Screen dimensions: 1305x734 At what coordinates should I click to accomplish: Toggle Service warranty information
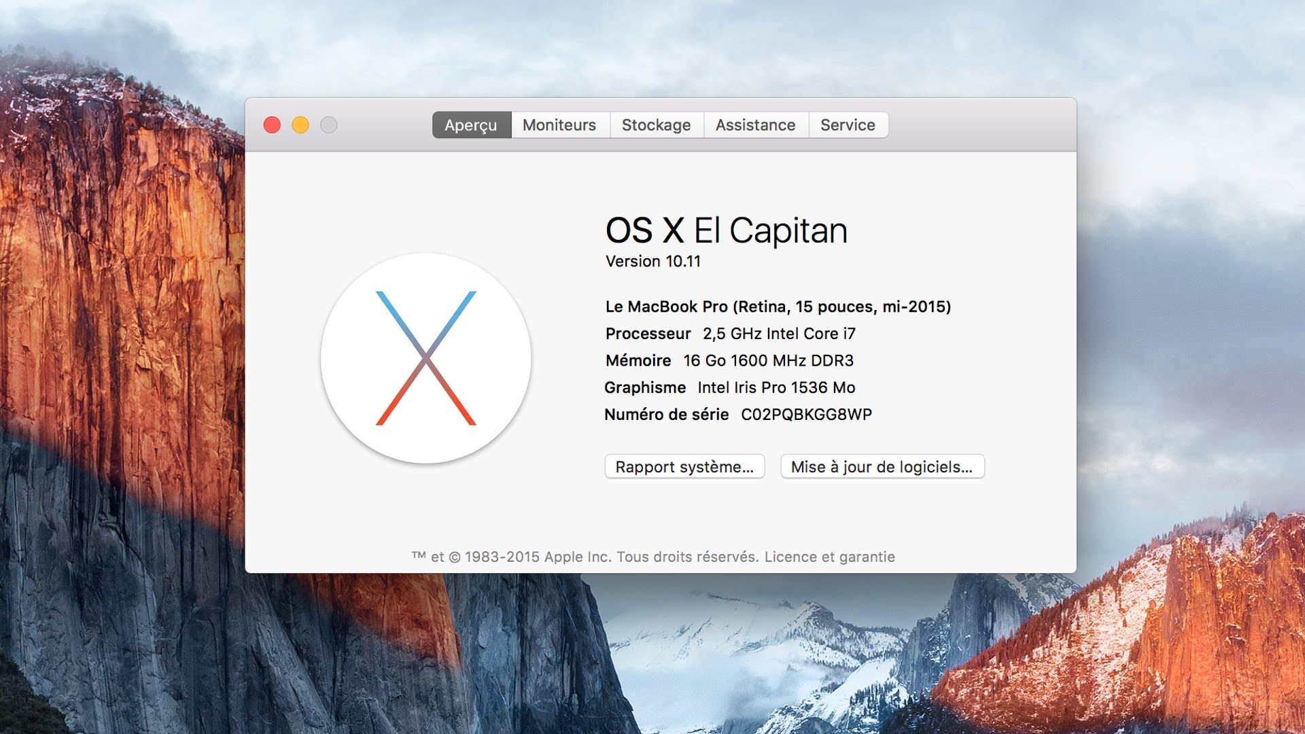pos(848,124)
